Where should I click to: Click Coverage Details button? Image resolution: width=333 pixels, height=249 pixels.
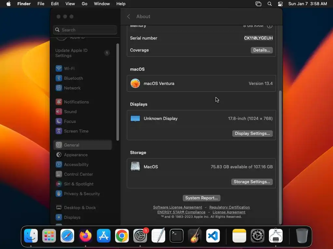pos(261,50)
